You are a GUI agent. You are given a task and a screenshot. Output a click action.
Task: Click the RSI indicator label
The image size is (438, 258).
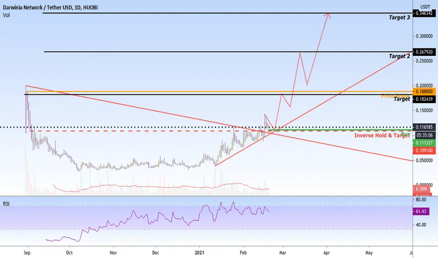click(x=6, y=204)
